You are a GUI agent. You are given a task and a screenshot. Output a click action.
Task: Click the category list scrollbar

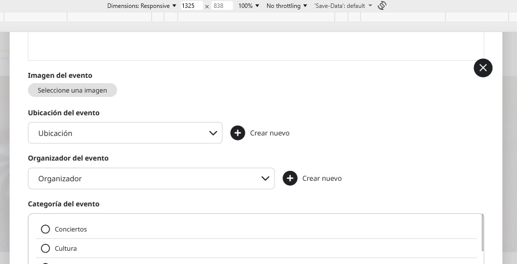pos(482,232)
